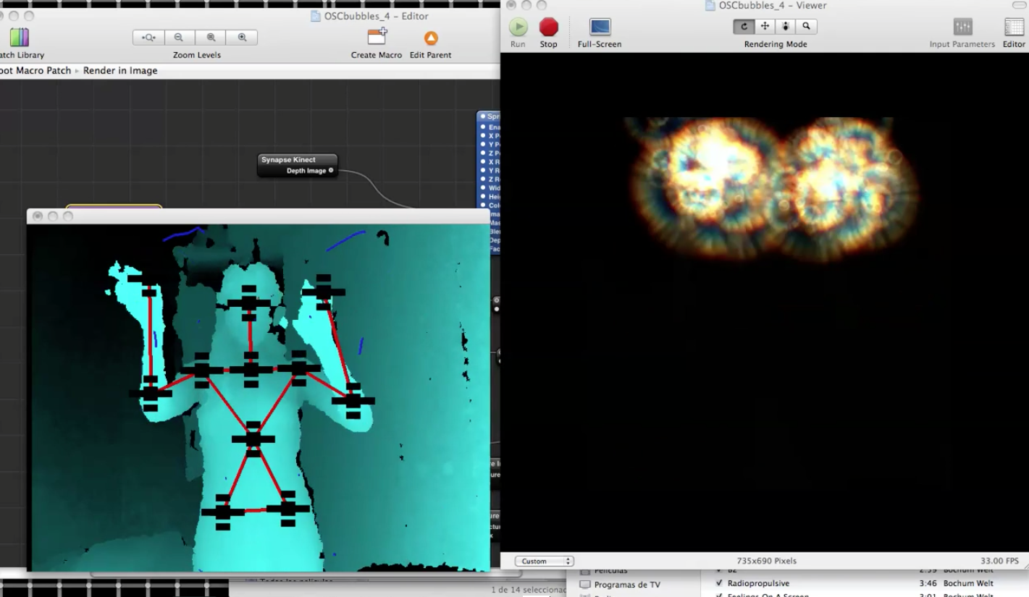Click the Depth Image output port
Image resolution: width=1029 pixels, height=597 pixels.
pyautogui.click(x=331, y=171)
